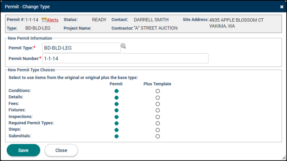Click the Plus Template column header

pos(157,84)
